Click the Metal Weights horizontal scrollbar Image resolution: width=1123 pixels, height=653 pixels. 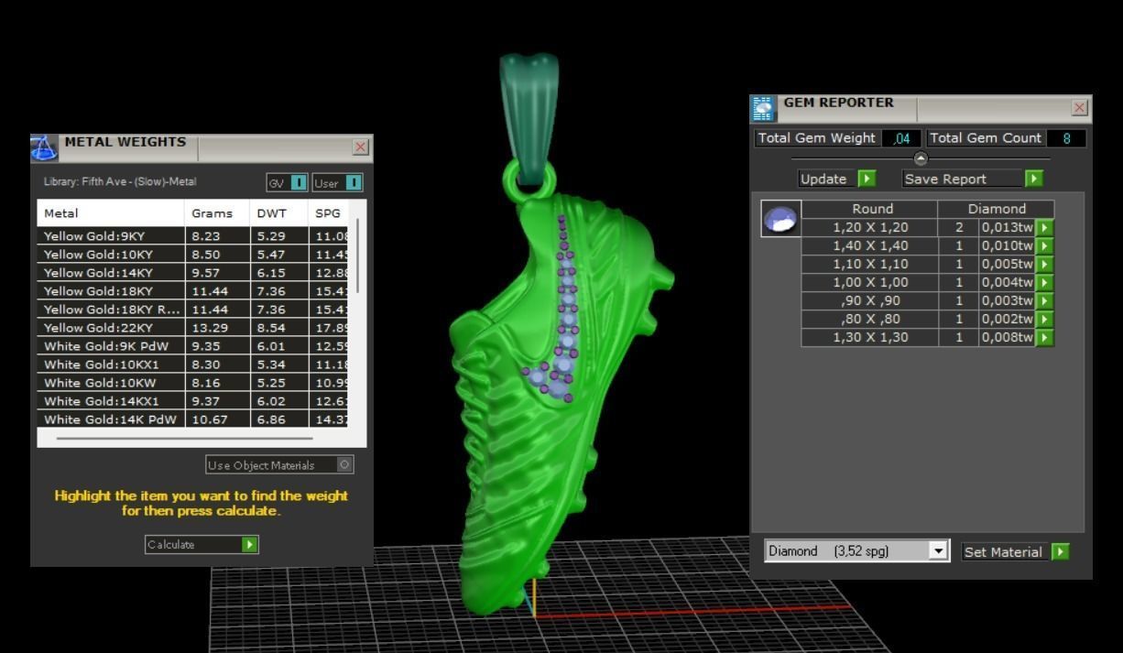coord(184,439)
